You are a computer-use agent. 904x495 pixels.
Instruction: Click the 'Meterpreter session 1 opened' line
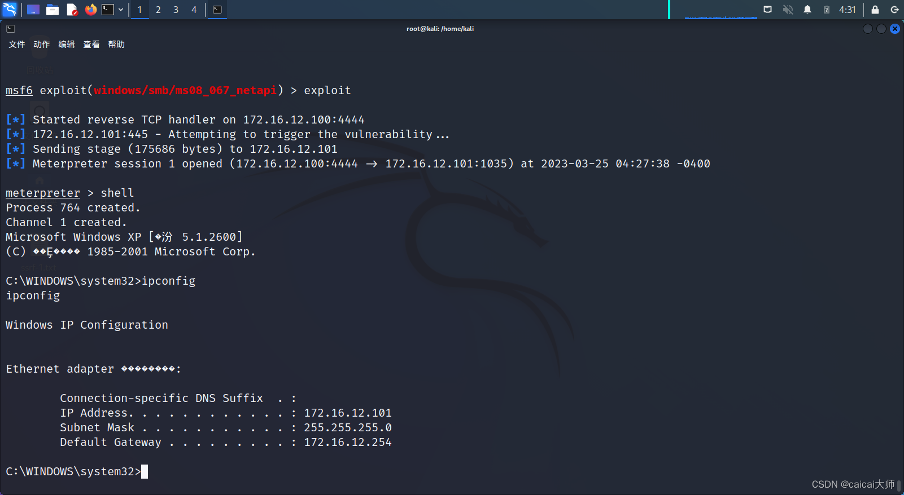point(358,163)
